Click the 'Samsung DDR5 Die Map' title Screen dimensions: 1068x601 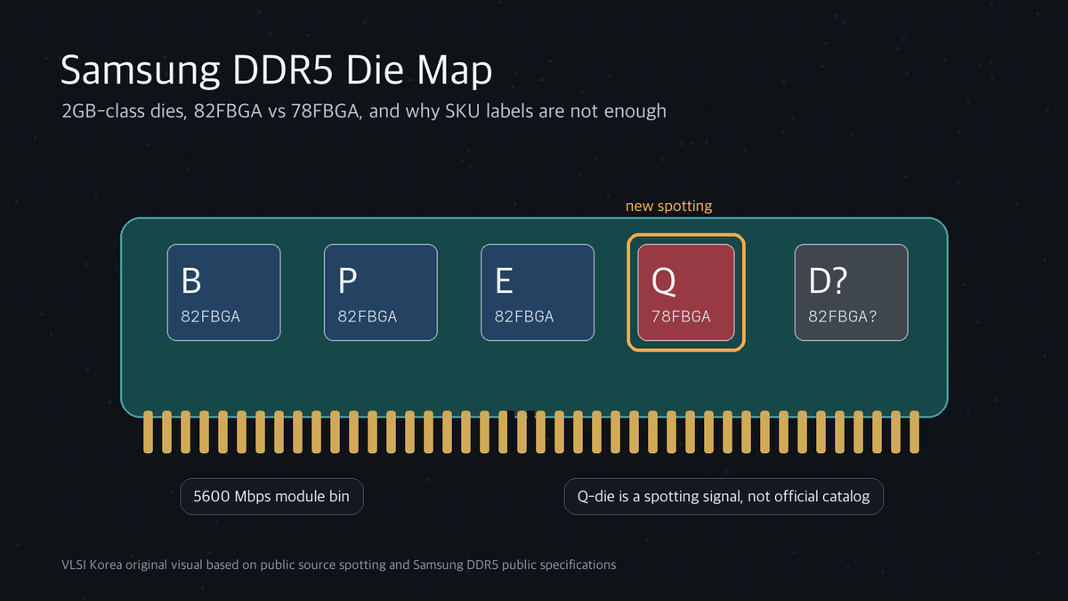pos(276,71)
